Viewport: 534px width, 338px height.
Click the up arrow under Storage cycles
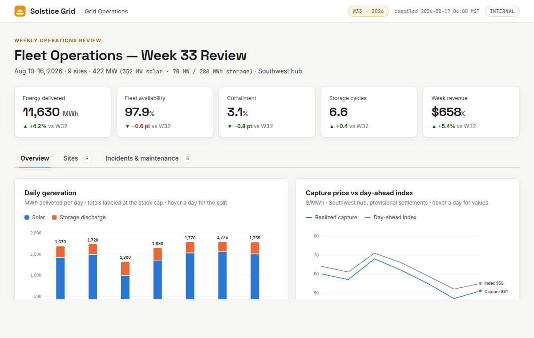click(x=332, y=126)
